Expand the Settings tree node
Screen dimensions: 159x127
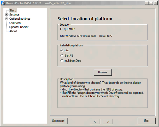click(x=7, y=15)
